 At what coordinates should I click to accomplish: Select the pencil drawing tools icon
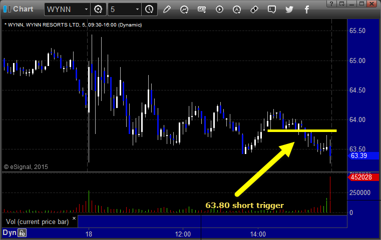tap(167, 9)
